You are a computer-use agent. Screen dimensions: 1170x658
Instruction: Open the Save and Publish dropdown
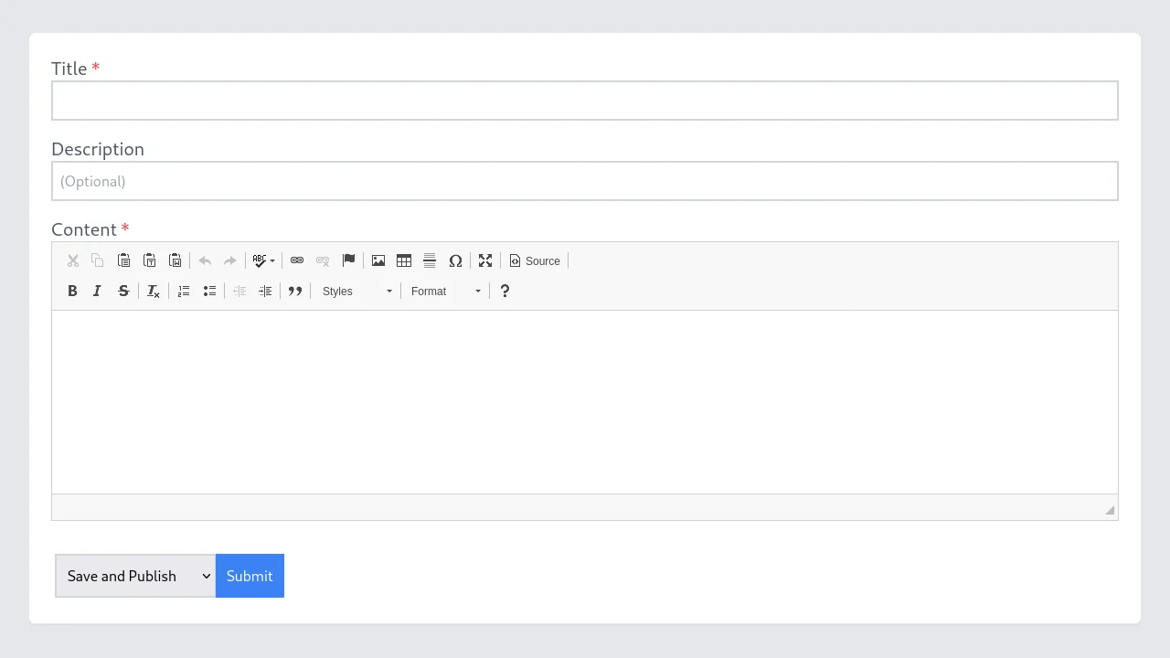pyautogui.click(x=134, y=576)
